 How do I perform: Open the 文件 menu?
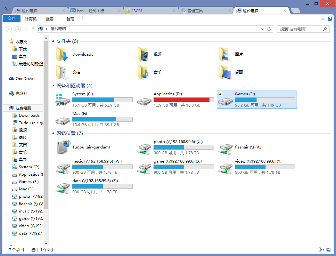pyautogui.click(x=12, y=19)
